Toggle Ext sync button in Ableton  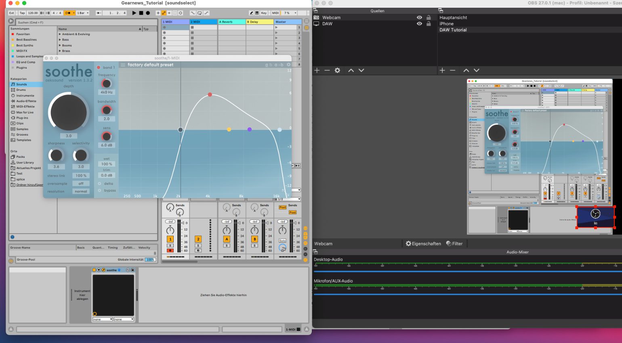pyautogui.click(x=12, y=13)
